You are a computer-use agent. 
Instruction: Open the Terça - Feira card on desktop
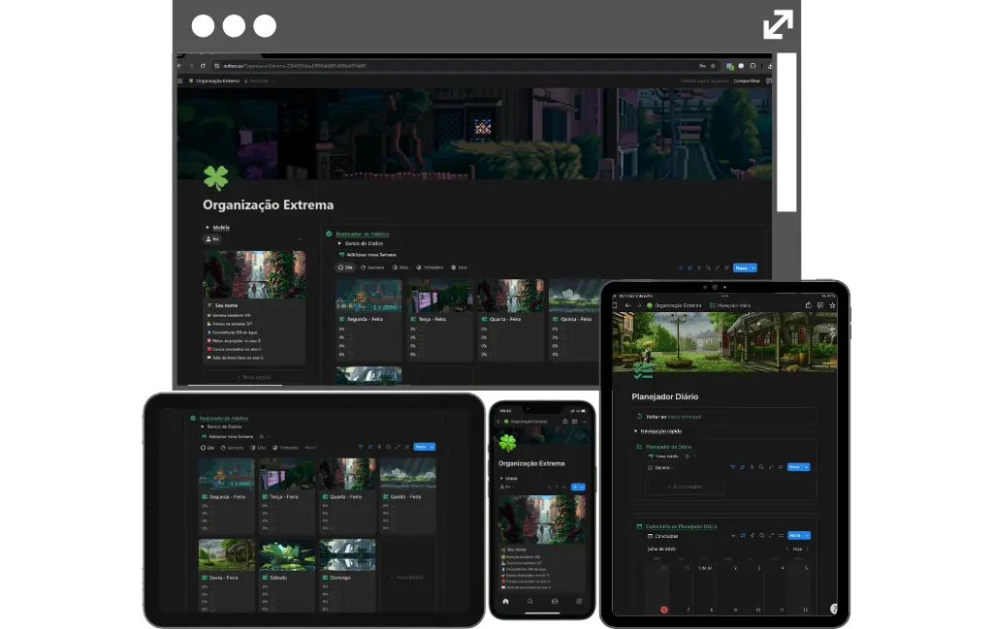(440, 320)
